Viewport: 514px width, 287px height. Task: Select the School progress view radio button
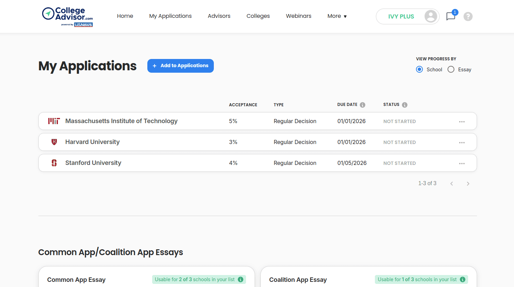coord(419,69)
